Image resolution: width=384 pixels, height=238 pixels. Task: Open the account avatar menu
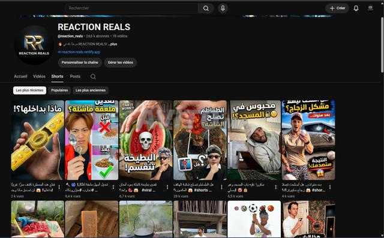pyautogui.click(x=370, y=8)
